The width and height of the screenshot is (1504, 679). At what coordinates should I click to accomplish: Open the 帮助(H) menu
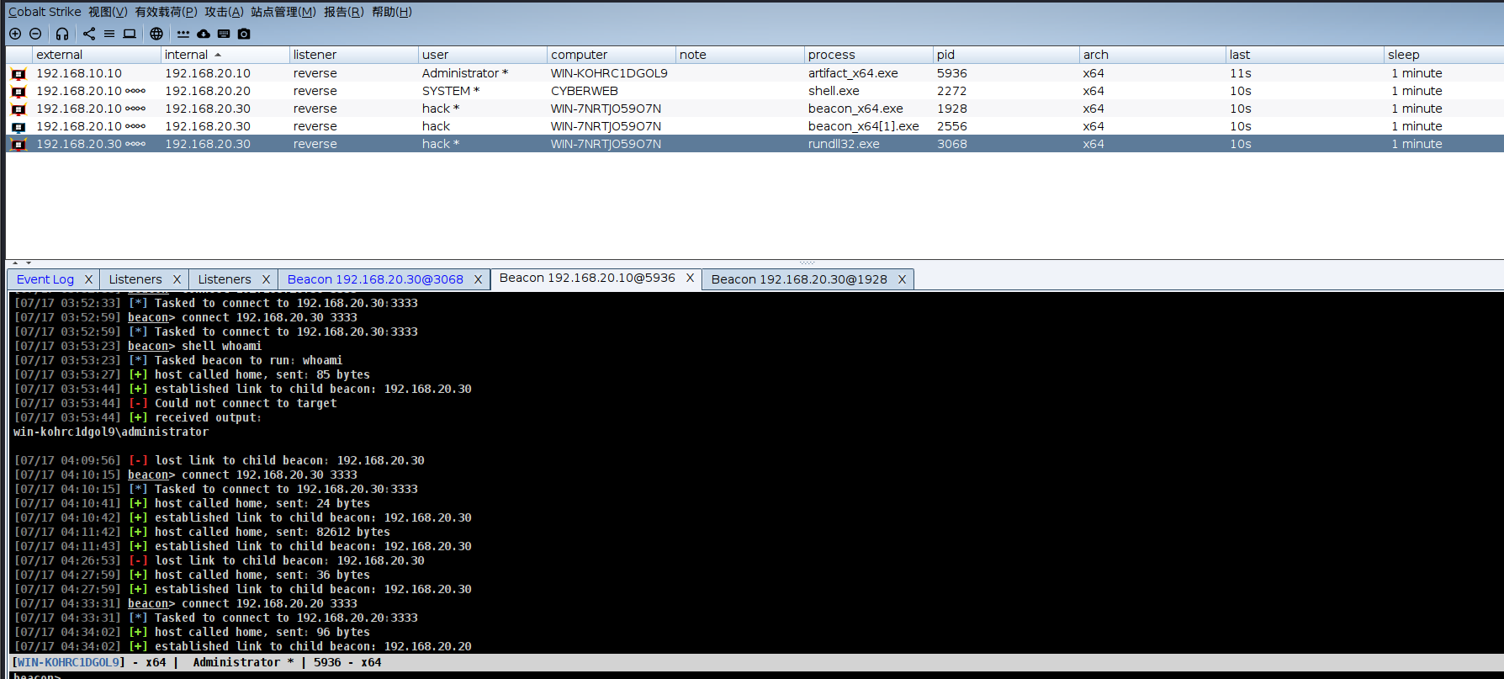pyautogui.click(x=392, y=12)
